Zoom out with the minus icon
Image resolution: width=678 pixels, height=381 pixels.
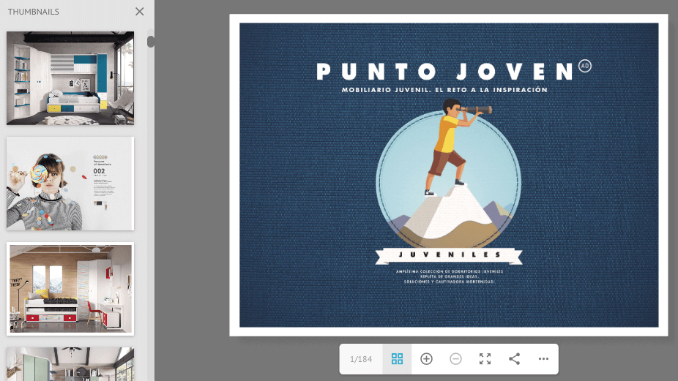point(455,359)
